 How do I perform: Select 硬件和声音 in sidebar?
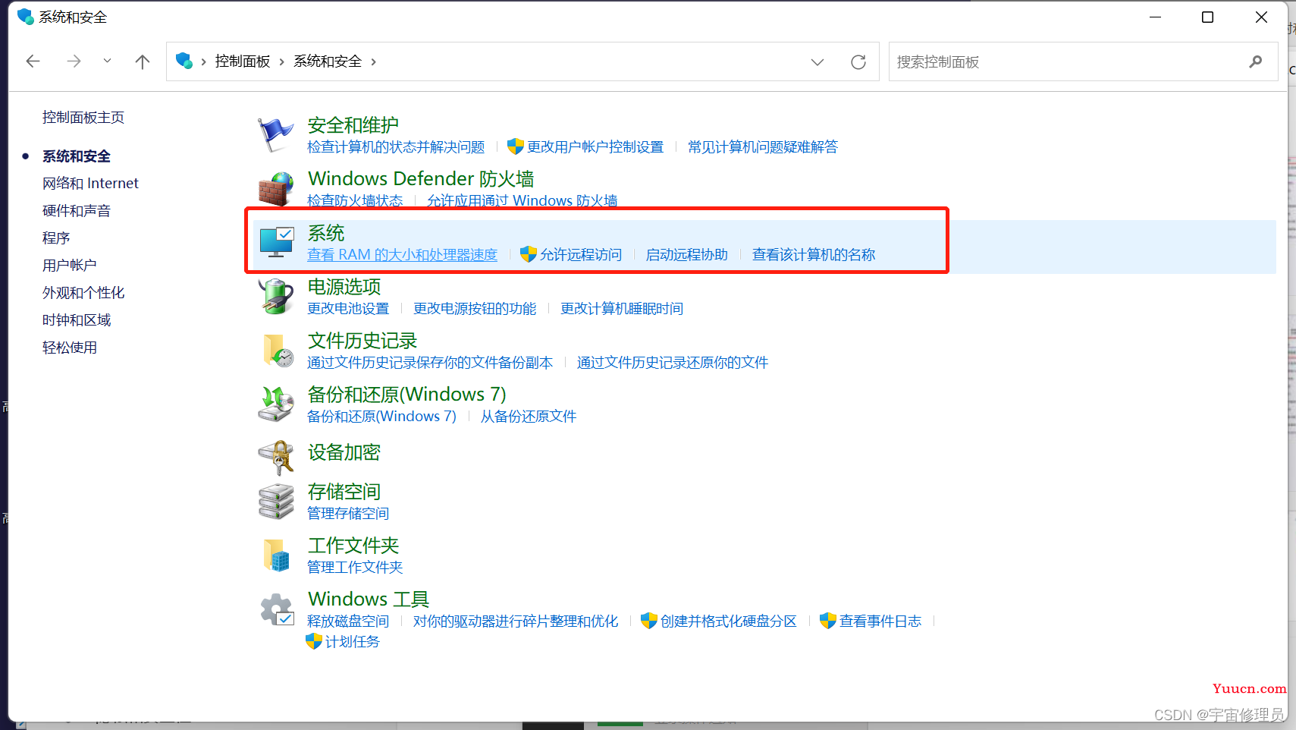pyautogui.click(x=77, y=210)
